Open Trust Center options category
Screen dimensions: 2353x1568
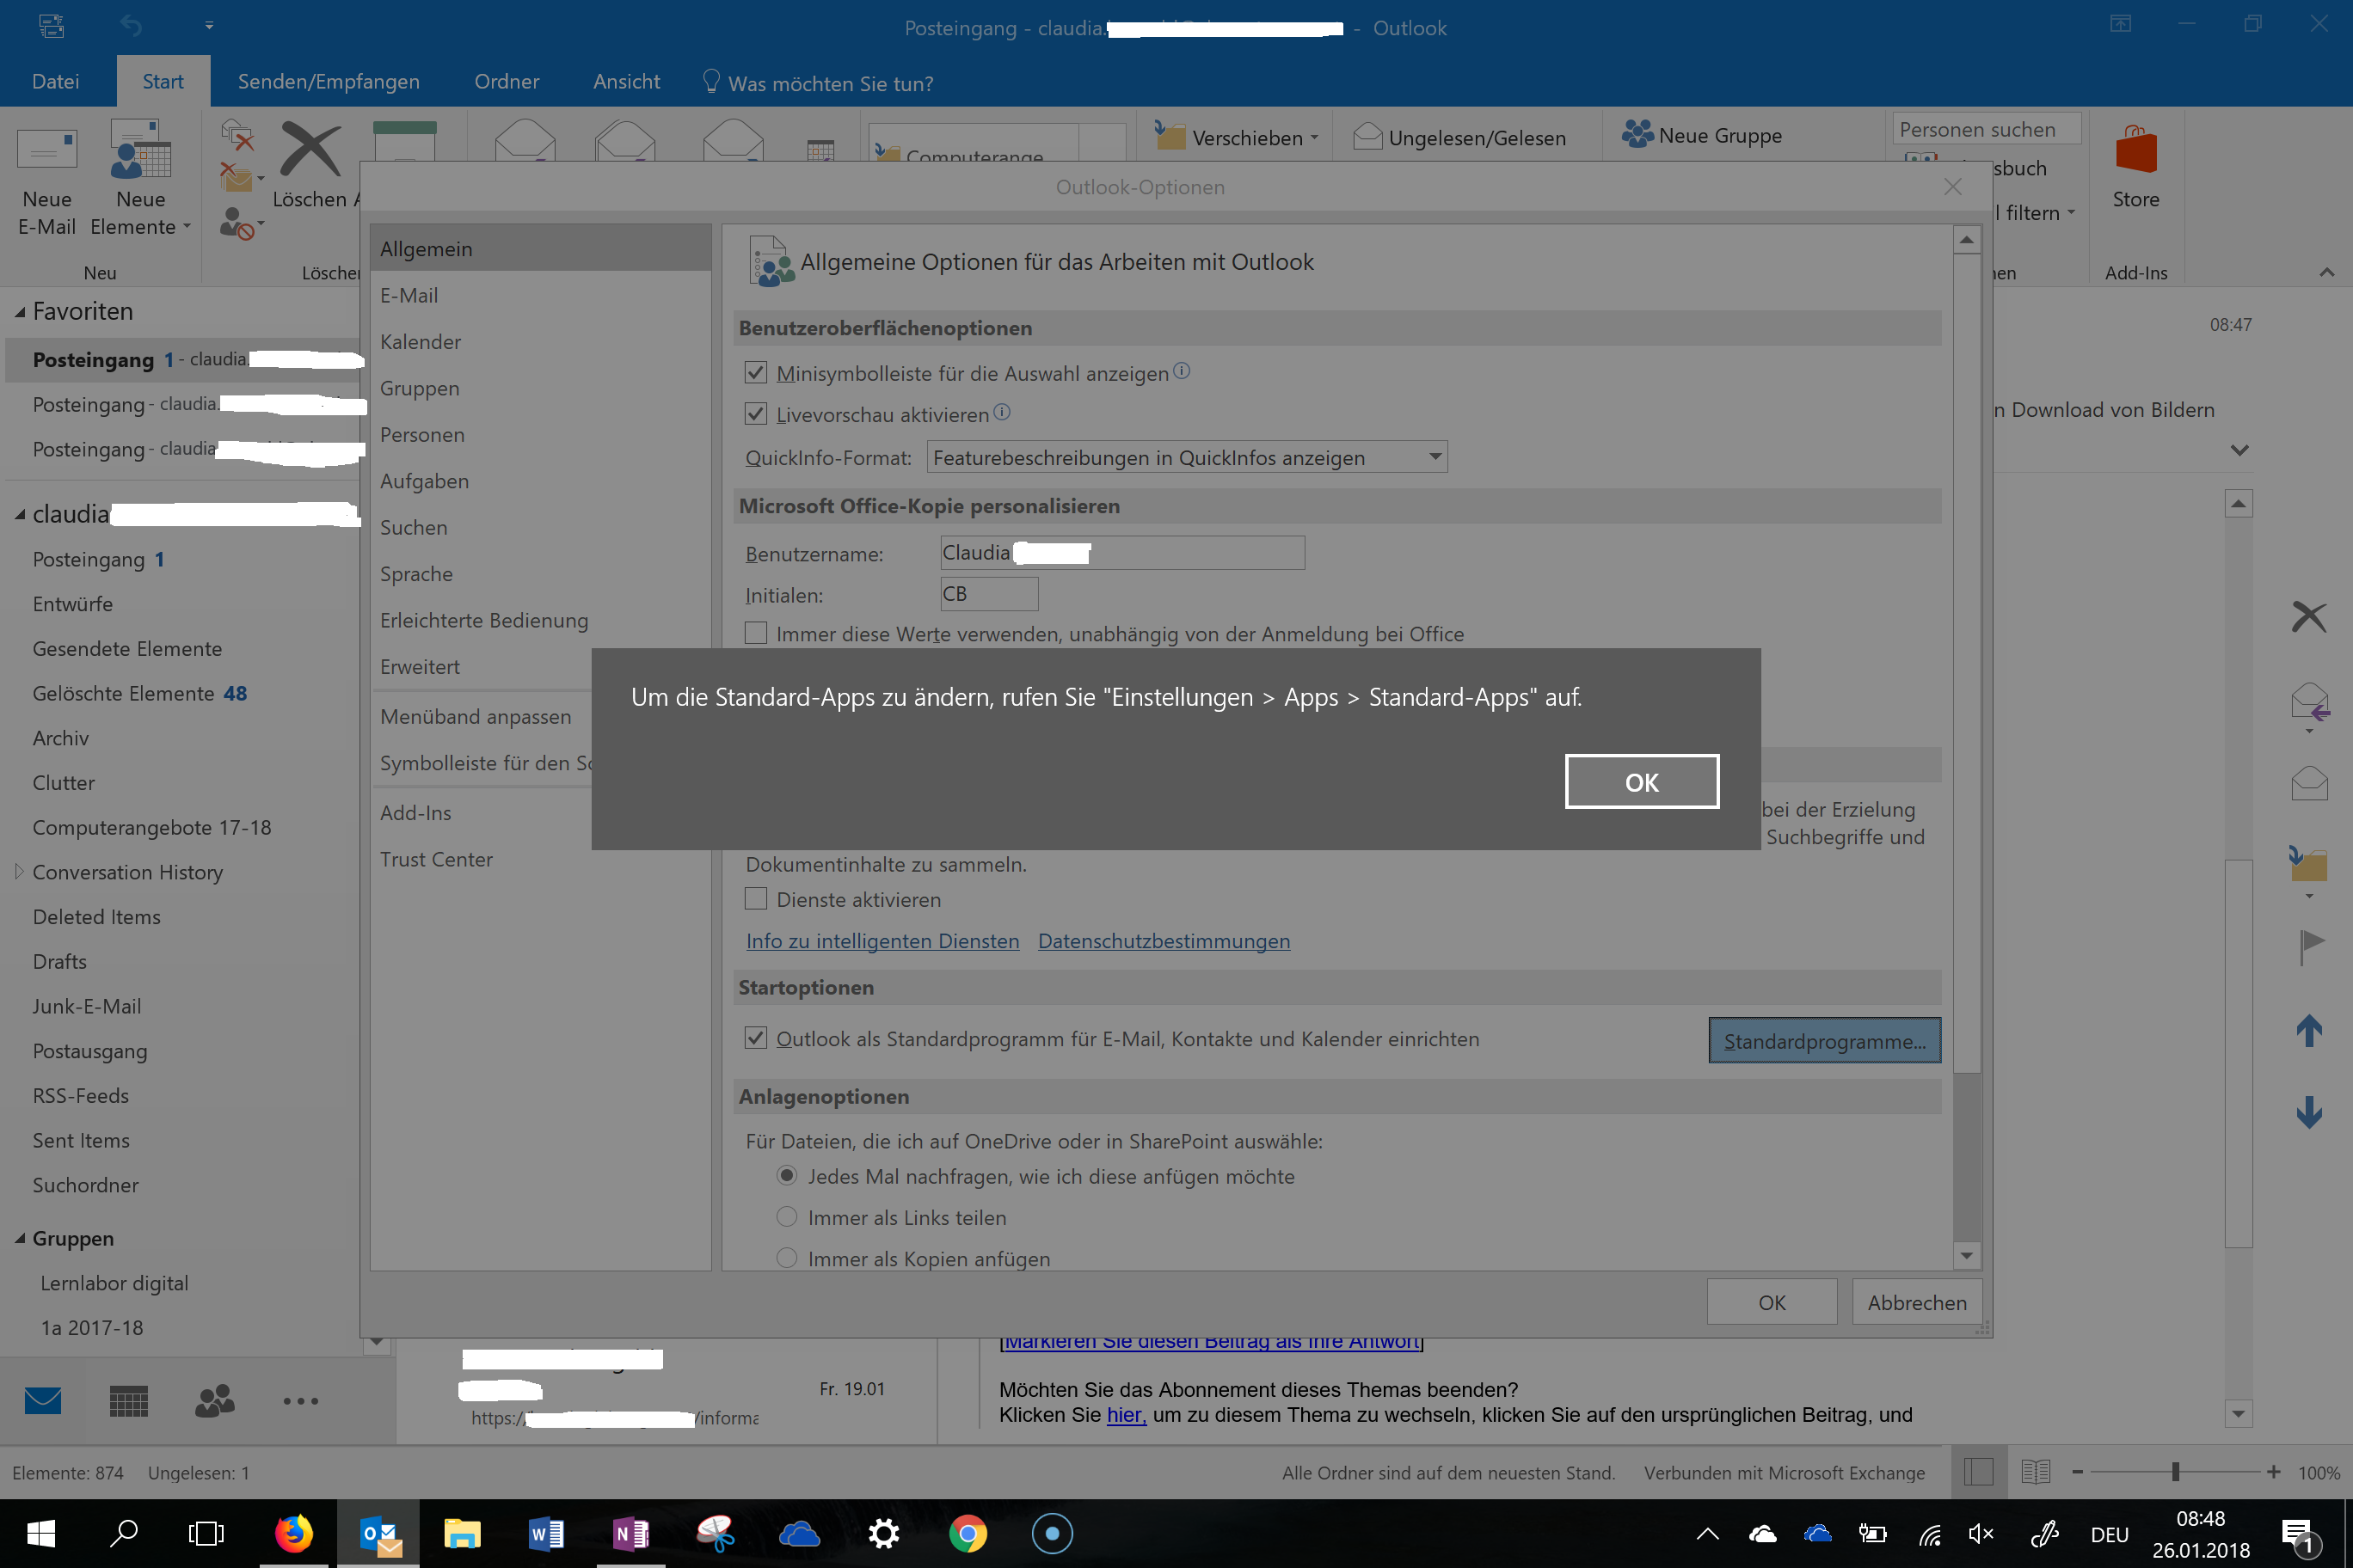540,859
